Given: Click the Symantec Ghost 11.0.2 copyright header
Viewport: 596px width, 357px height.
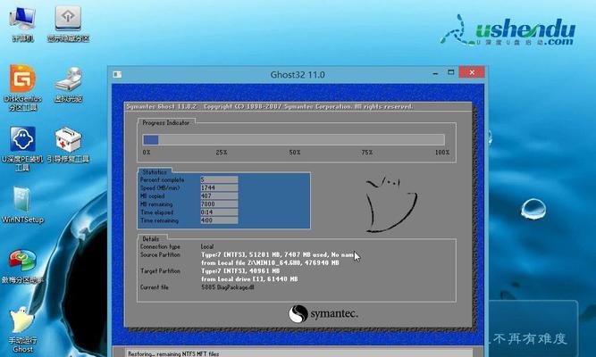Looking at the screenshot, I should (x=270, y=106).
